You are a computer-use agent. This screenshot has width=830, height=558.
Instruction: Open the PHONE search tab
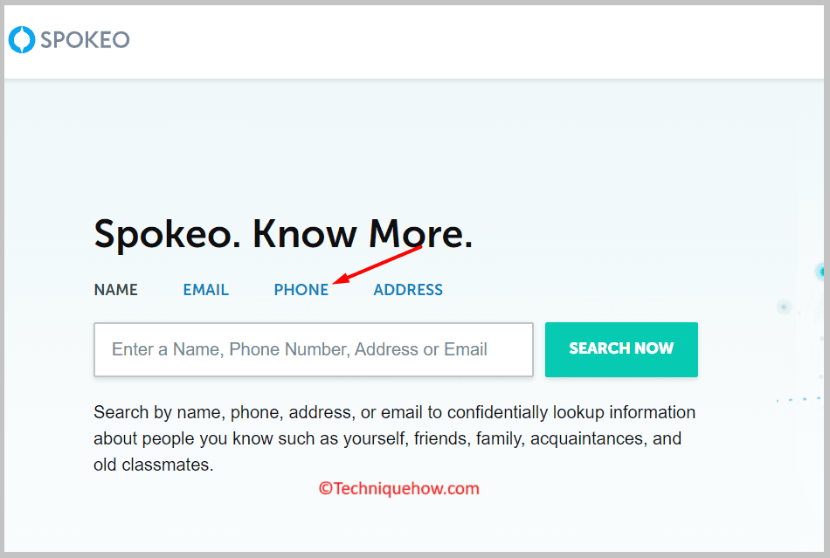pyautogui.click(x=301, y=290)
